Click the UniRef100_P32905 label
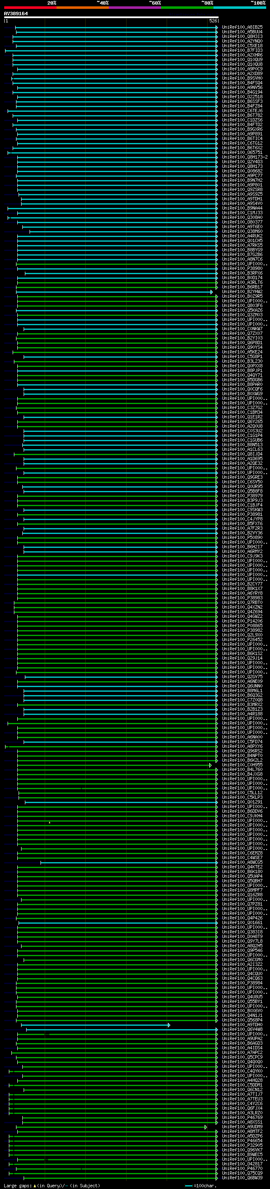 click(242, 1146)
